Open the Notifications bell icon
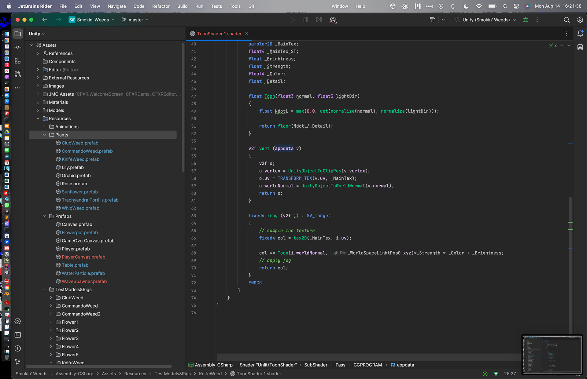This screenshot has width=587, height=379. coord(580,34)
